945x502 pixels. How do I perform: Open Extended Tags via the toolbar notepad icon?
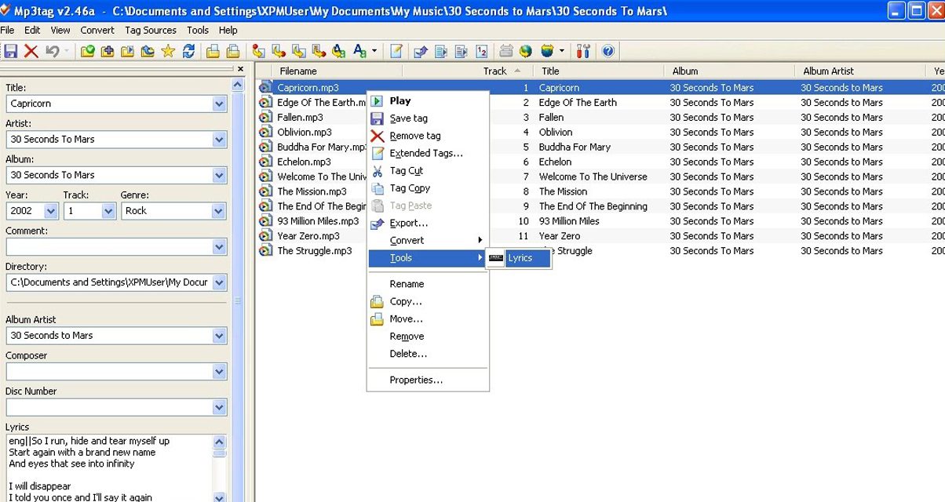point(396,51)
